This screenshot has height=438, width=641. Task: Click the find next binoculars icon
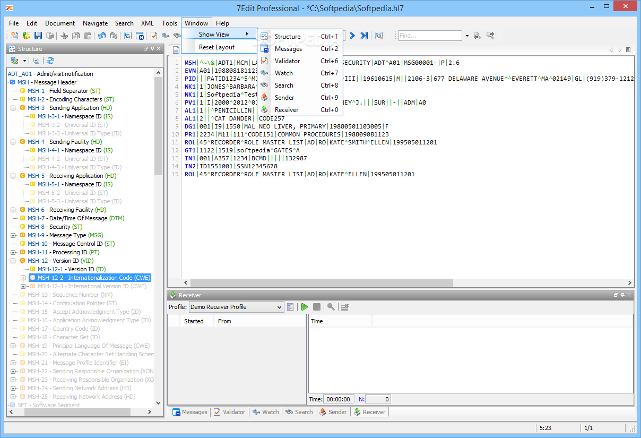pyautogui.click(x=491, y=36)
